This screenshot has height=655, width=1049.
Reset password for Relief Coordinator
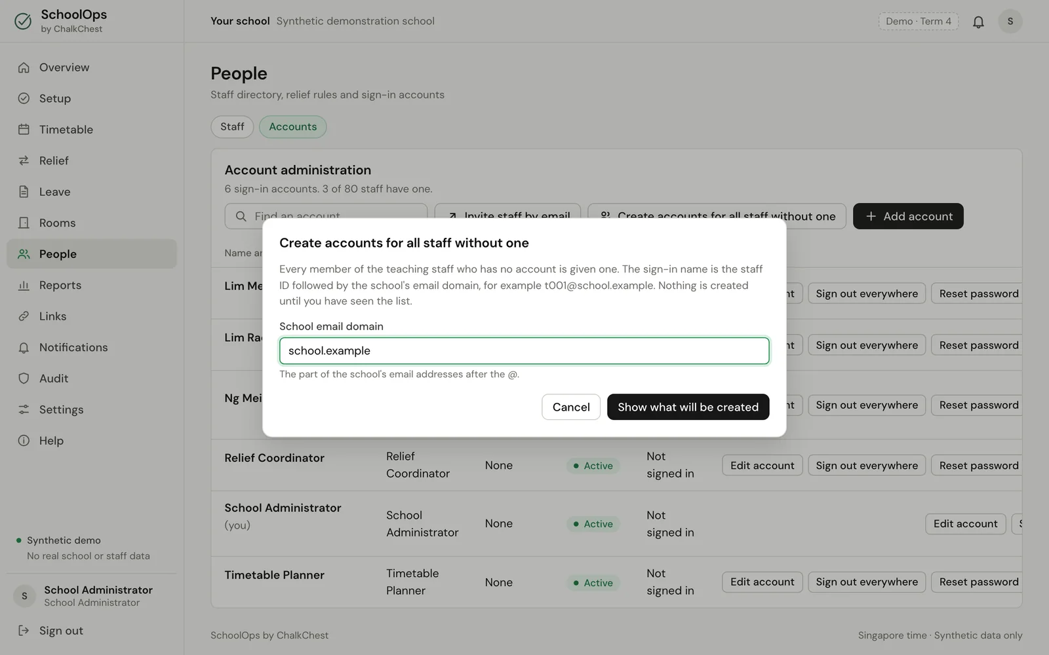[x=977, y=465]
